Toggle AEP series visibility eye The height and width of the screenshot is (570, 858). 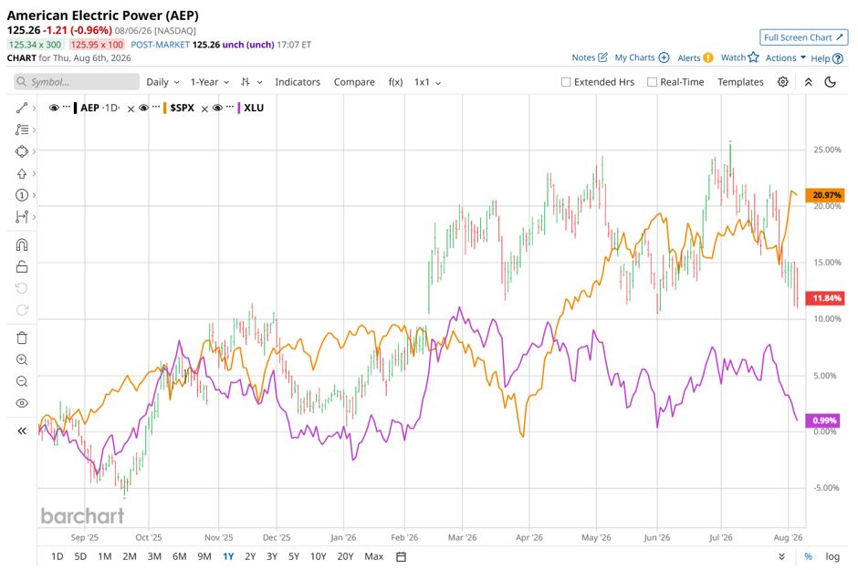tap(54, 108)
